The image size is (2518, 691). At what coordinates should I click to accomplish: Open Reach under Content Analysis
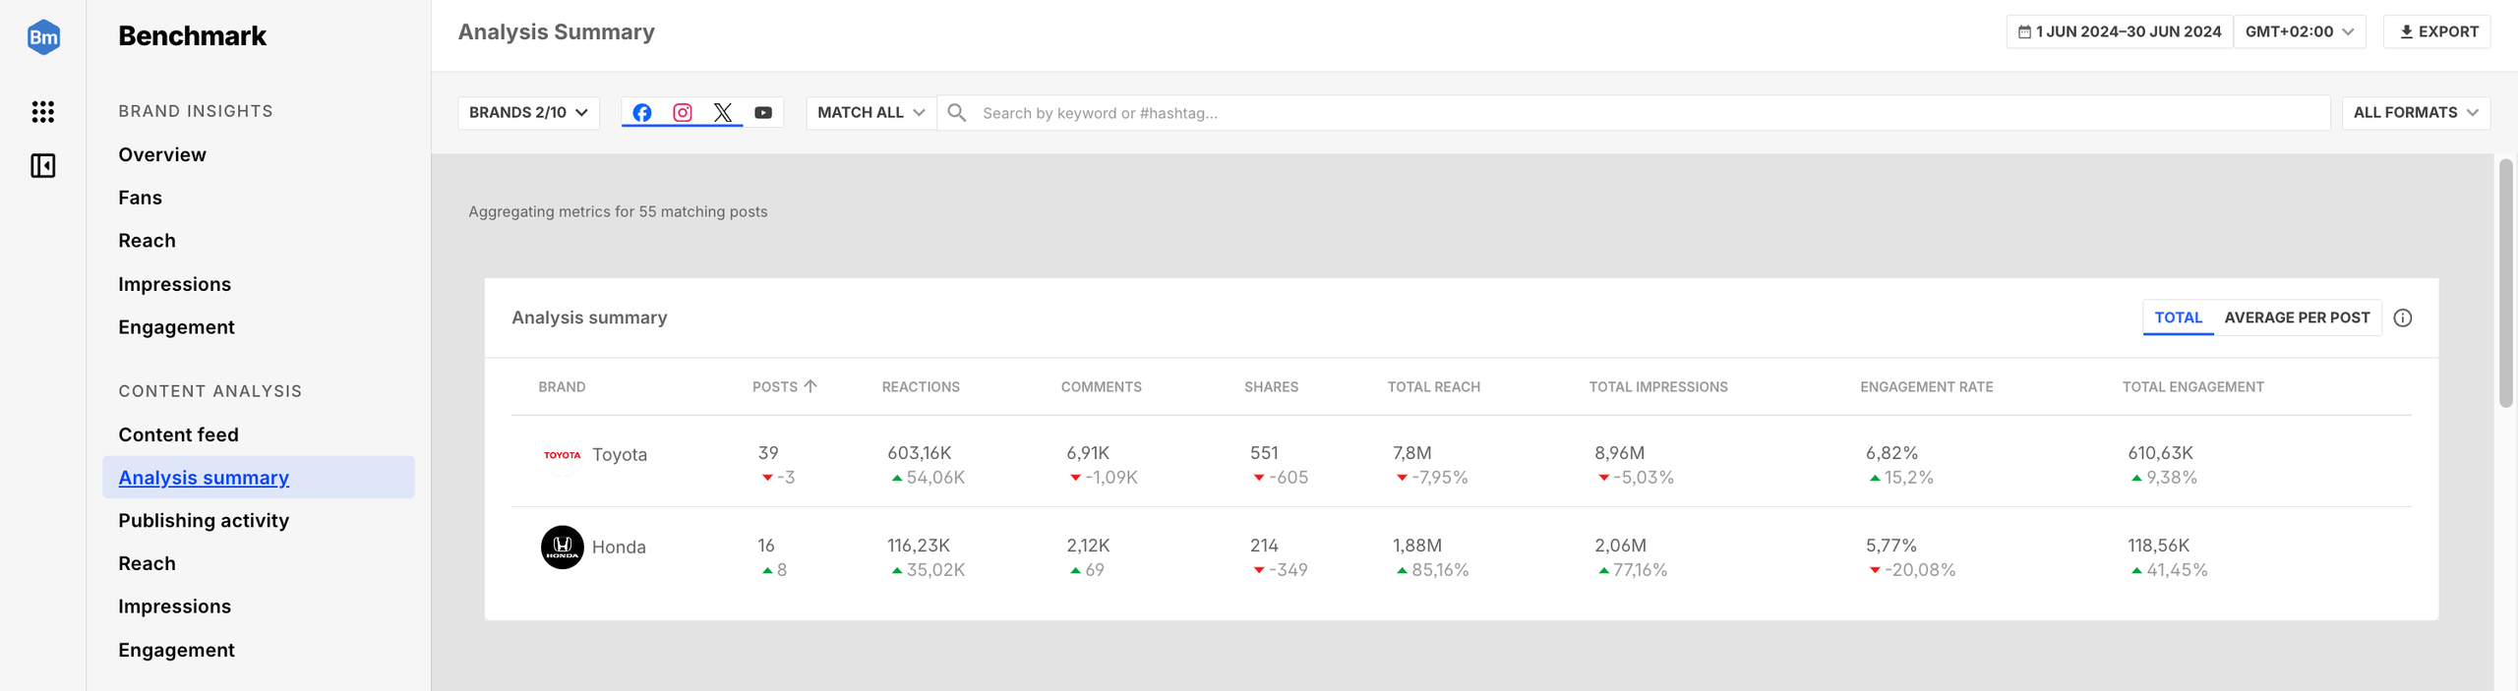click(x=147, y=564)
